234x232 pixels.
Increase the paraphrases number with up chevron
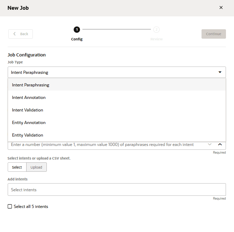click(x=220, y=144)
